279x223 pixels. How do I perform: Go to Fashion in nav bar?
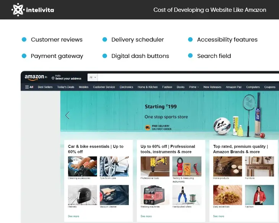[x=167, y=87]
